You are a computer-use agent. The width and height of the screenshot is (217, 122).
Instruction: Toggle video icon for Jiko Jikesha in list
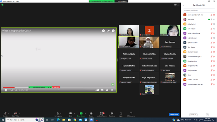(214, 47)
